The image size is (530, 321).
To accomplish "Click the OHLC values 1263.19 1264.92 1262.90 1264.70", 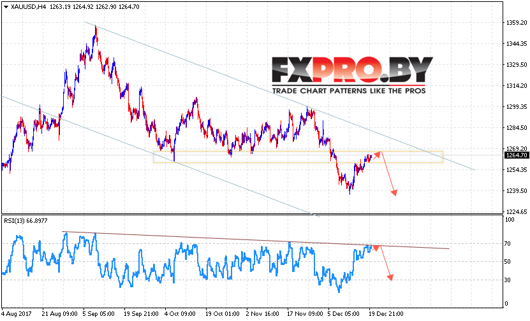I will pyautogui.click(x=94, y=7).
